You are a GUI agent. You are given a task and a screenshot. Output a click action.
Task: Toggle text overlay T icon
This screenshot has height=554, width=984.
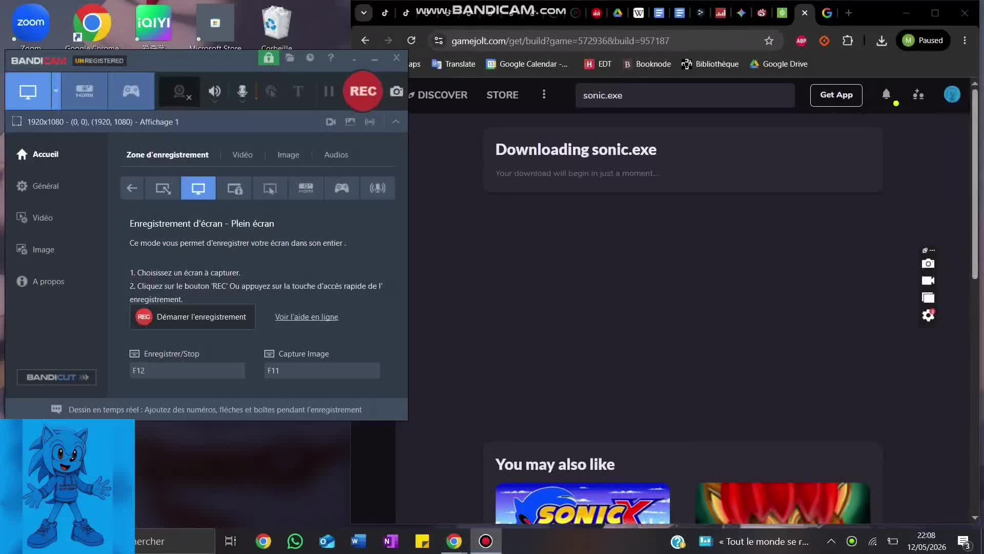coord(298,91)
